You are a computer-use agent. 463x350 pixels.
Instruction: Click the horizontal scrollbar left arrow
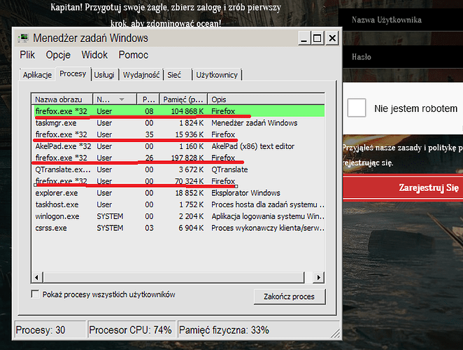[36, 277]
